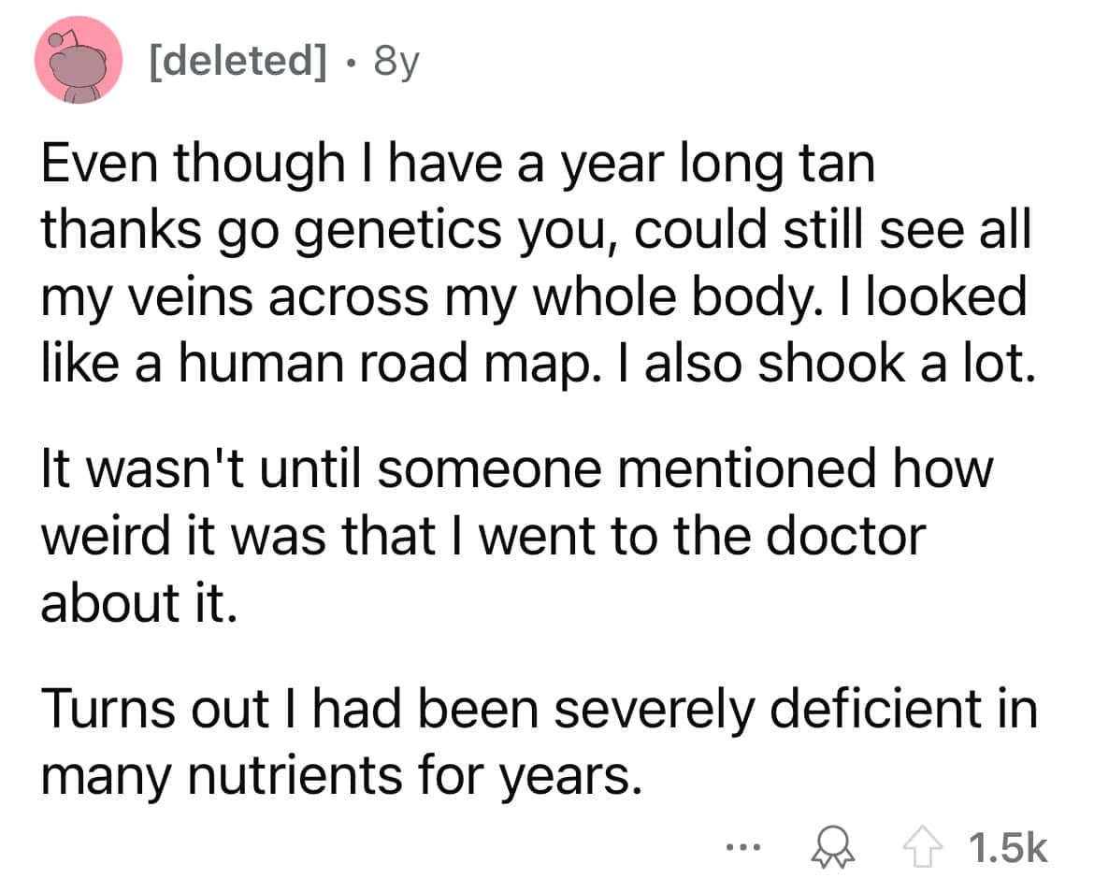Screen dimensions: 1094x892
Task: Click the deleted user's avatar icon
Action: tap(80, 62)
